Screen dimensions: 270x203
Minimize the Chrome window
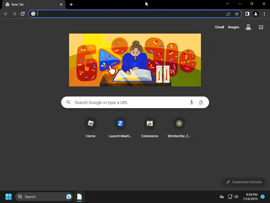tap(239, 4)
